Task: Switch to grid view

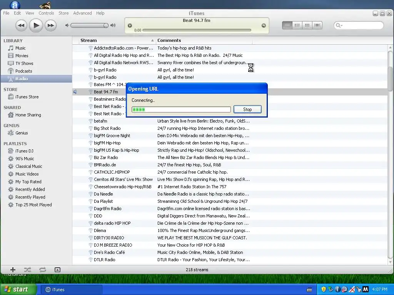Action: pos(307,25)
